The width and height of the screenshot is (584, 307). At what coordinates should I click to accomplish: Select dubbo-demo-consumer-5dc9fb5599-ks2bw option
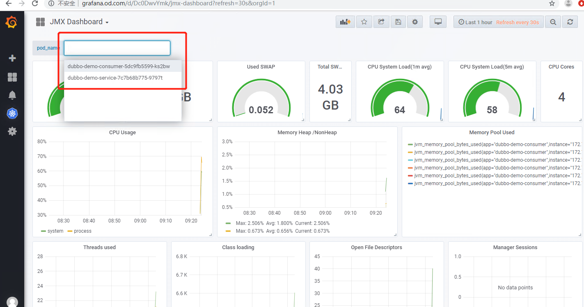[119, 66]
